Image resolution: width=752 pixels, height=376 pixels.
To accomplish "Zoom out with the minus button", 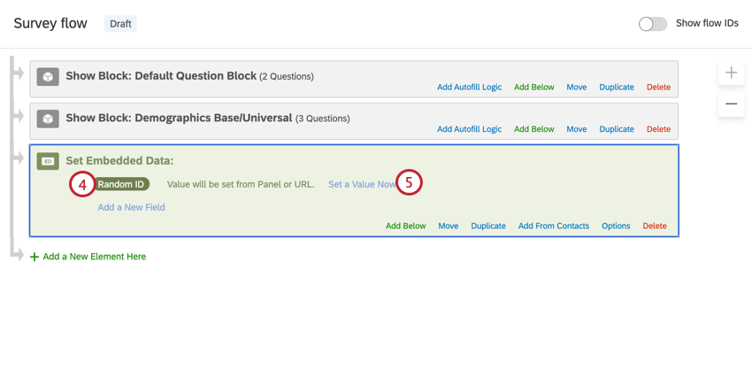I will [731, 104].
